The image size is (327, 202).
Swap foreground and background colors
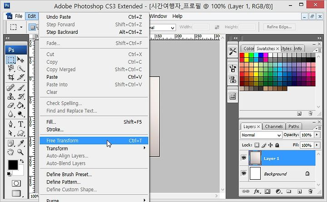(x=22, y=161)
